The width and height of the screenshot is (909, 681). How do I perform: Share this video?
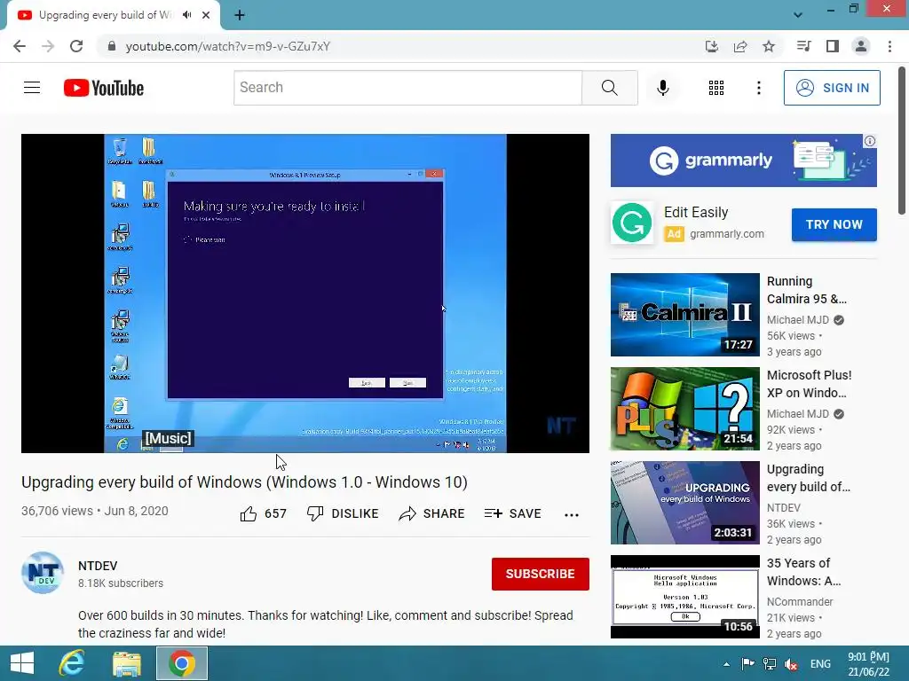(x=432, y=513)
